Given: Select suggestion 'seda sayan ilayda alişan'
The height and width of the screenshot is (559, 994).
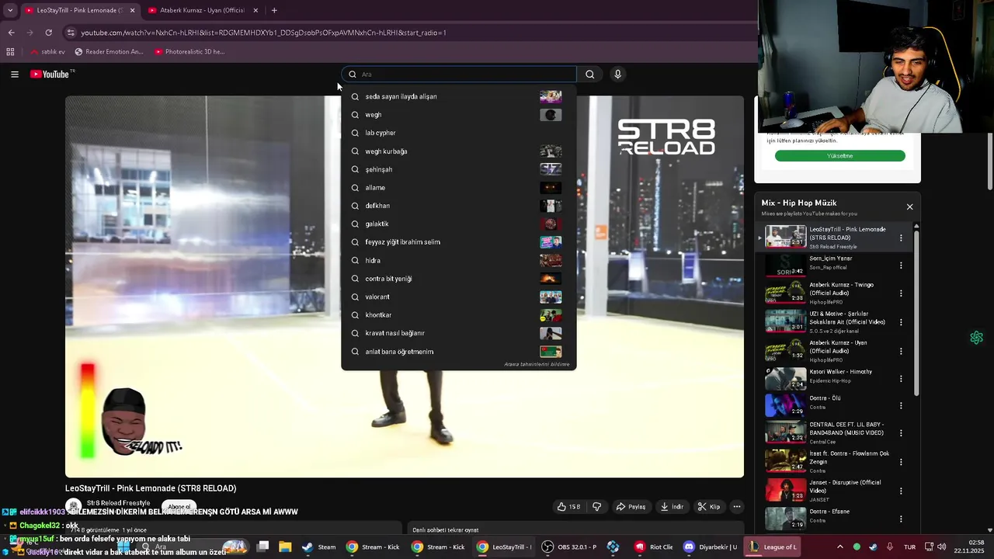Looking at the screenshot, I should (458, 97).
